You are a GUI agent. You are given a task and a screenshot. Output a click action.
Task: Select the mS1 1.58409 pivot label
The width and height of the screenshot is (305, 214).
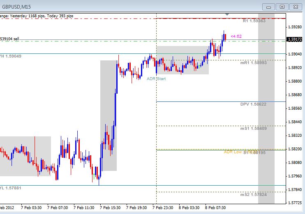point(254,128)
